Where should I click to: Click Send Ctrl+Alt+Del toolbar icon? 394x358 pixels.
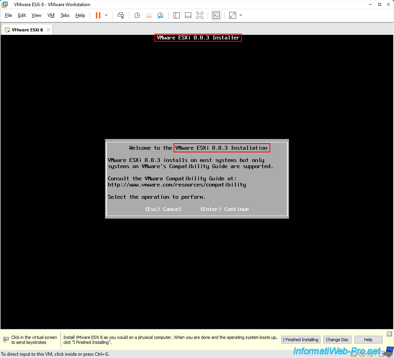click(x=121, y=15)
